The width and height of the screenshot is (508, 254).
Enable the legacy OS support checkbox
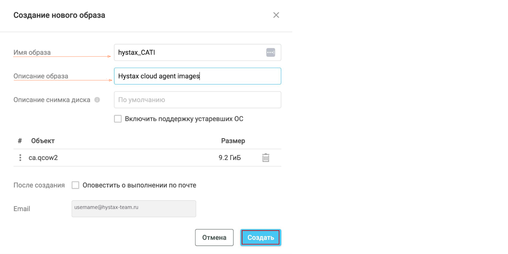(x=118, y=119)
